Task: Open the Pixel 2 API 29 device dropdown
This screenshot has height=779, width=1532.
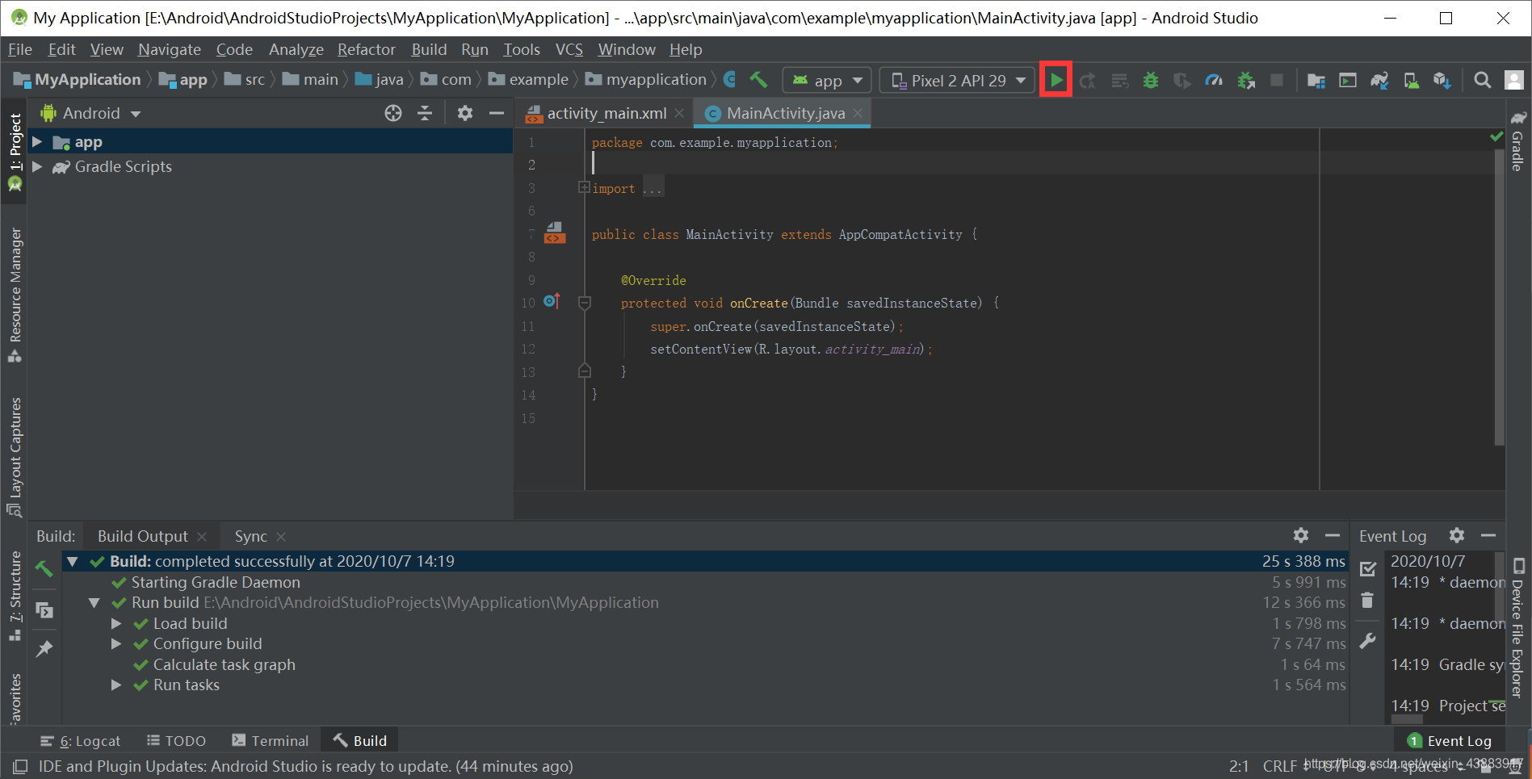Action: pyautogui.click(x=957, y=80)
